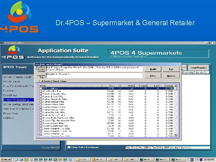Click the 4POS logo in Application Suite header
This screenshot has height=162, width=216.
(13, 52)
